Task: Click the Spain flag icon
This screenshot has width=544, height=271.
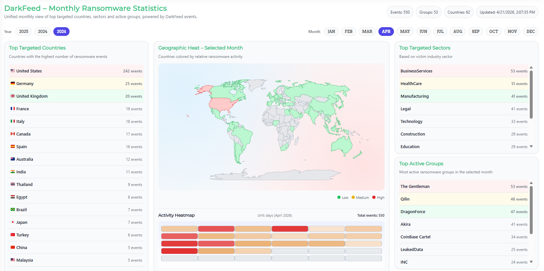Action: tap(13, 146)
